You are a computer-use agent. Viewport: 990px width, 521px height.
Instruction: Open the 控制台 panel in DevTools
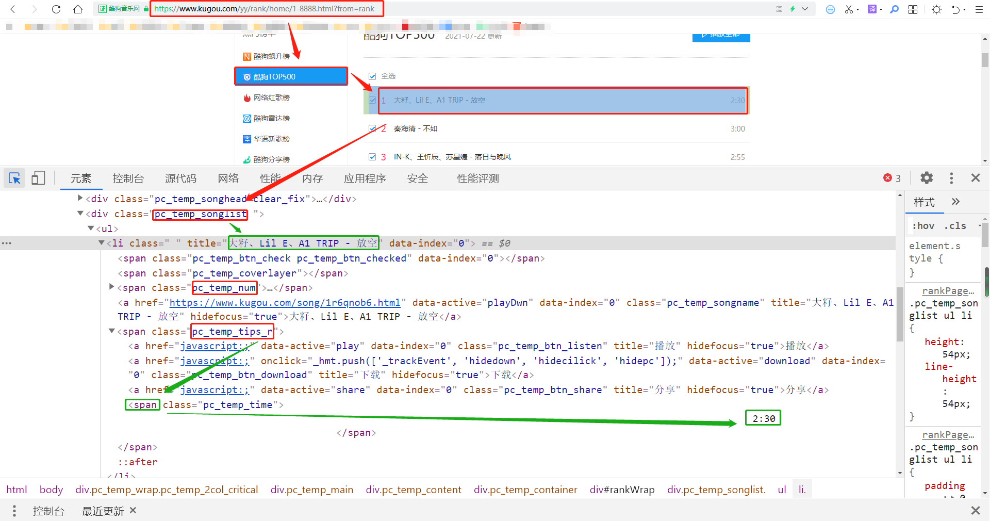128,178
